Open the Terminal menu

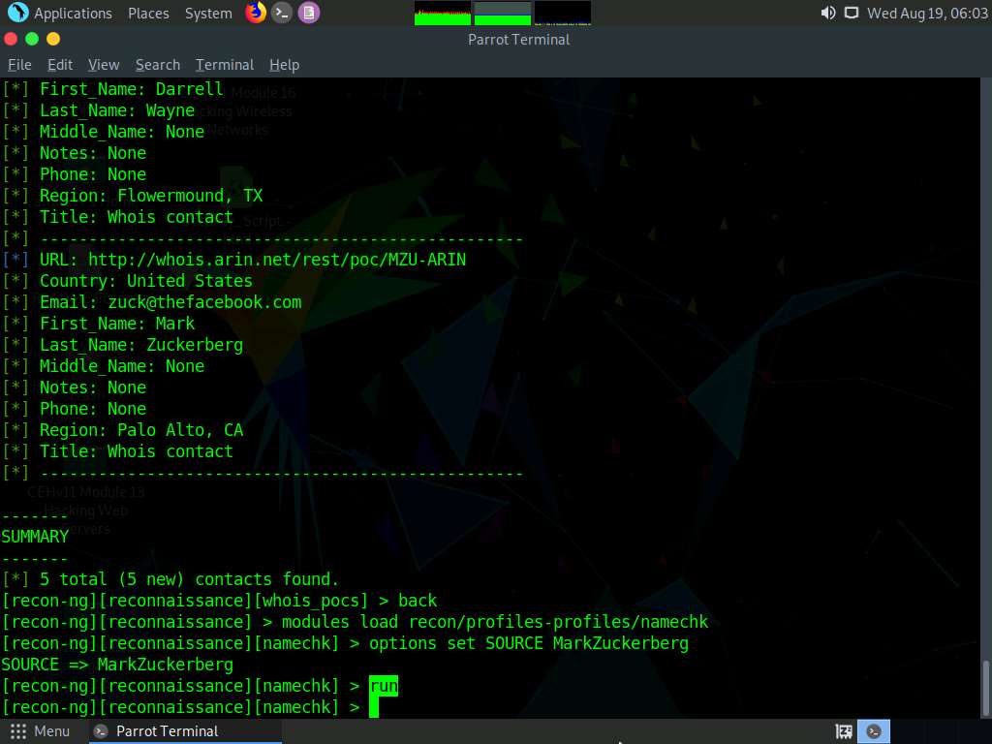click(x=225, y=65)
